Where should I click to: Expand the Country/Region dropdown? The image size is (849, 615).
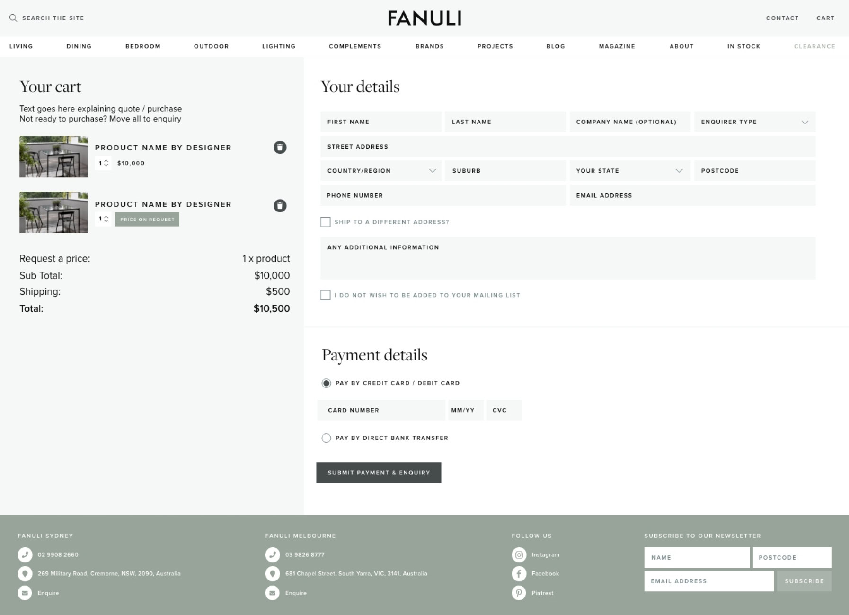pos(380,171)
